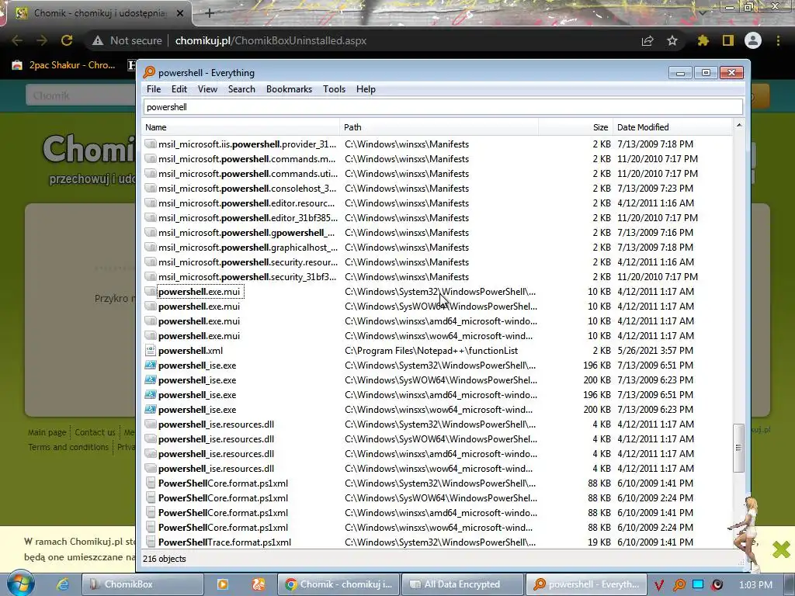The width and height of the screenshot is (795, 596).
Task: Open the Windows Start button
Action: [20, 584]
